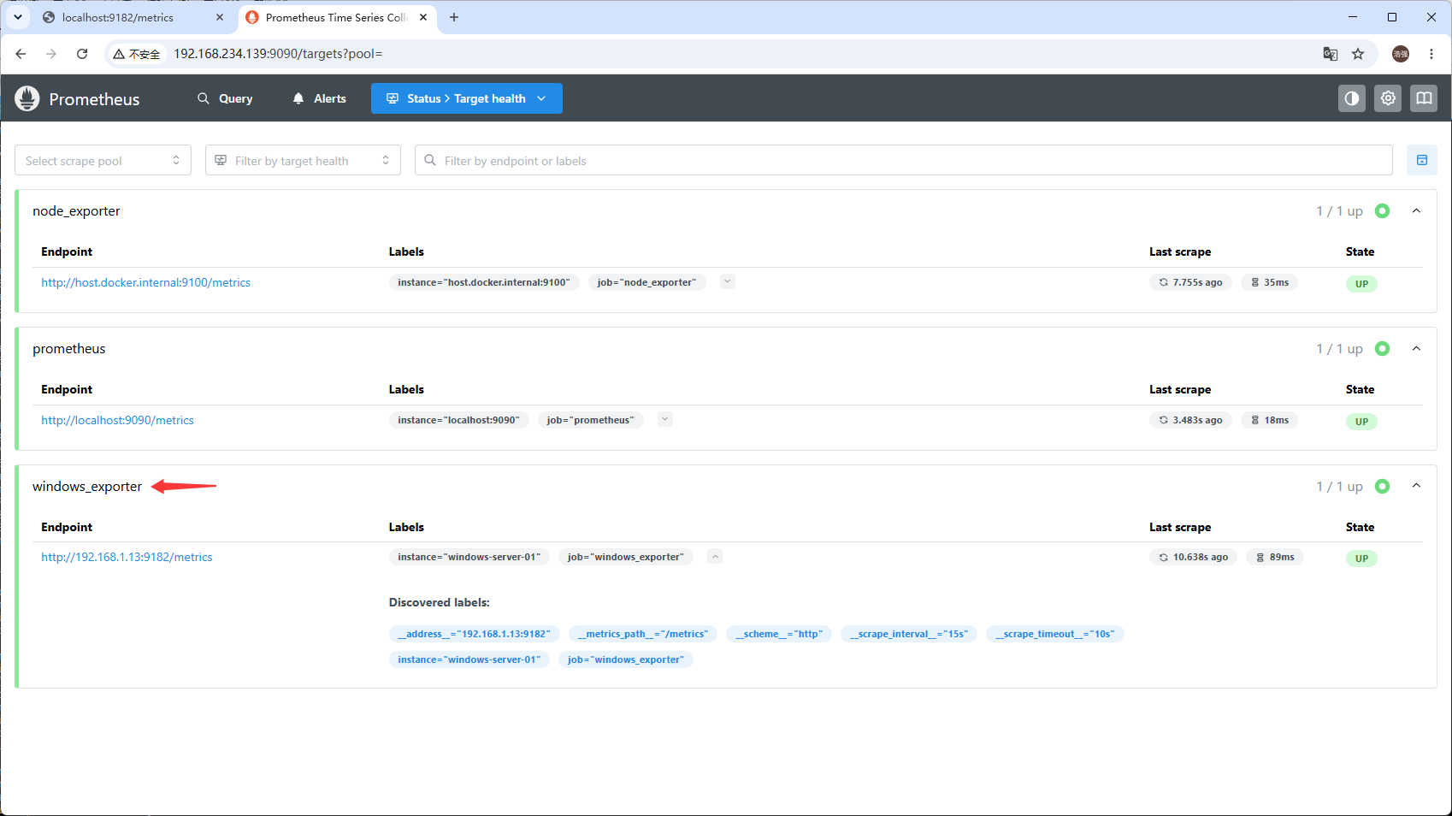Open the Select scrape pool dropdown
1452x816 pixels.
coord(103,160)
